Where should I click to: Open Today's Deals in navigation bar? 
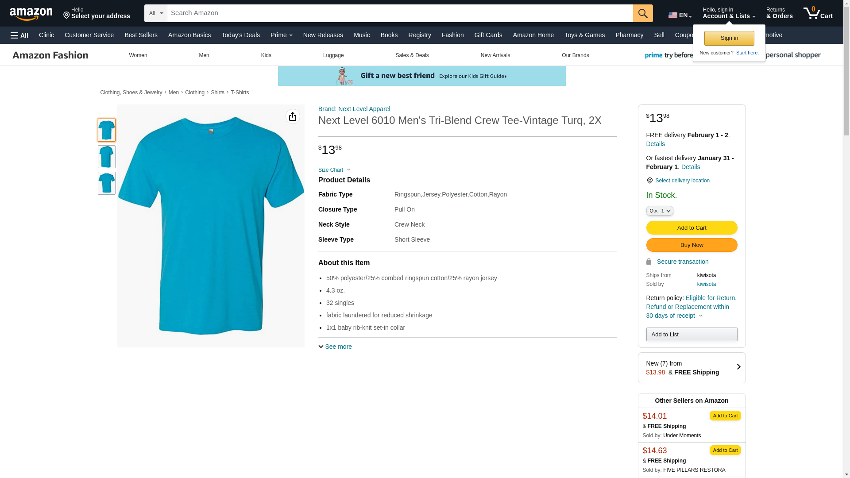[x=240, y=35]
